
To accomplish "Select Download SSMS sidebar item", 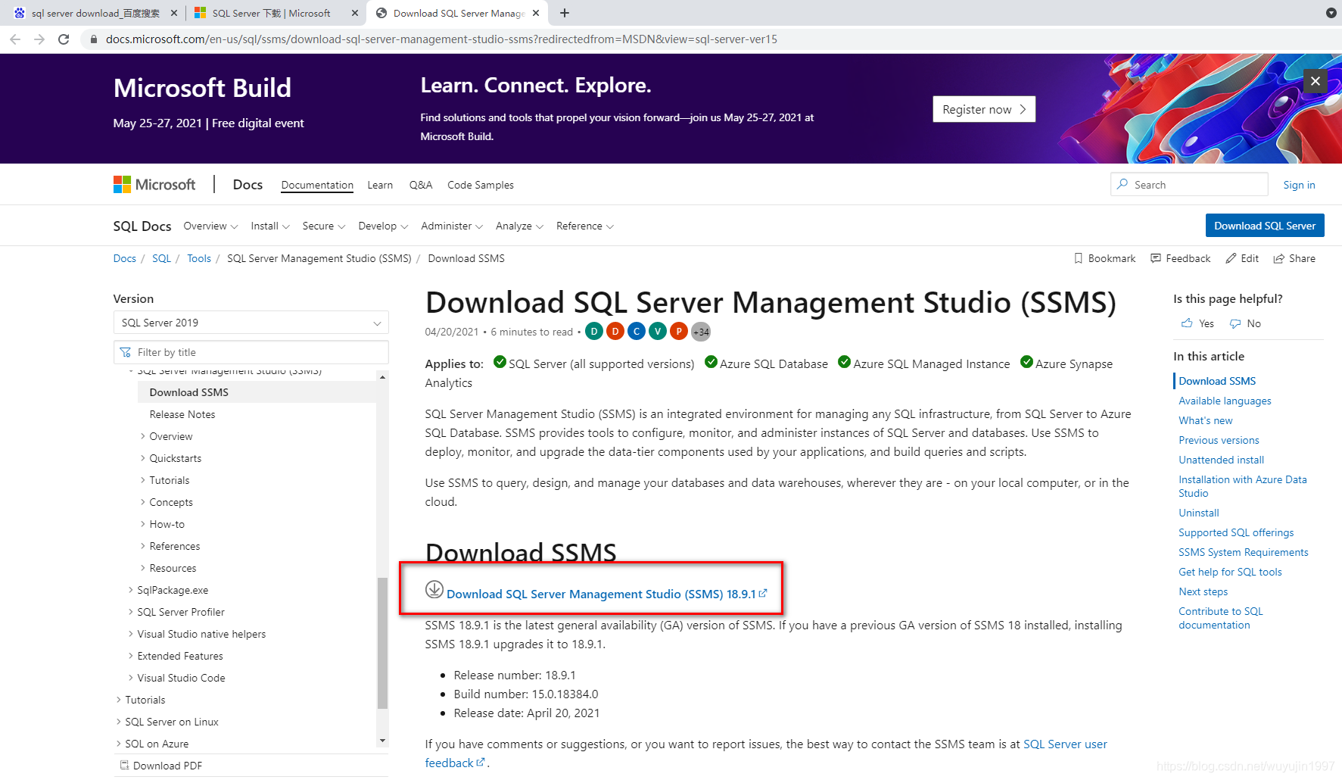I will click(x=257, y=392).
